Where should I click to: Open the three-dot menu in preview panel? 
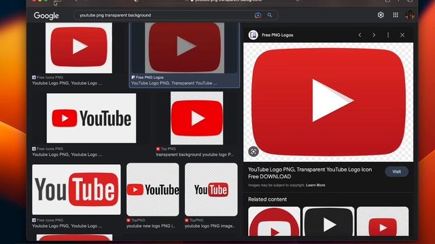388,35
